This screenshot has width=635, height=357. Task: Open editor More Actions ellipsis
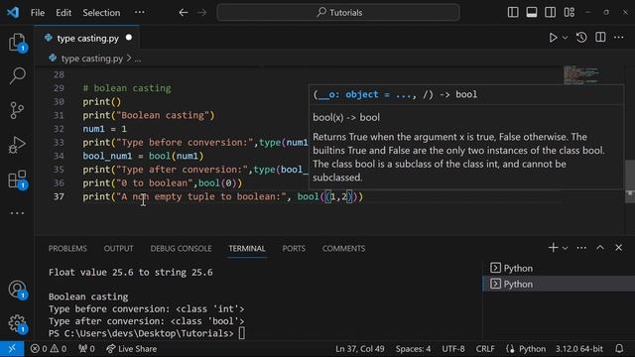(x=619, y=38)
